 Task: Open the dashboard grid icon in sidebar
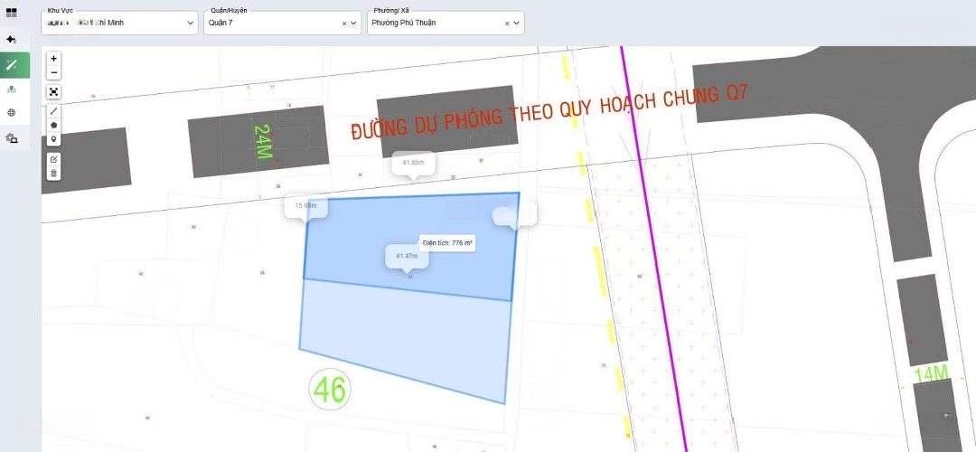pyautogui.click(x=12, y=14)
